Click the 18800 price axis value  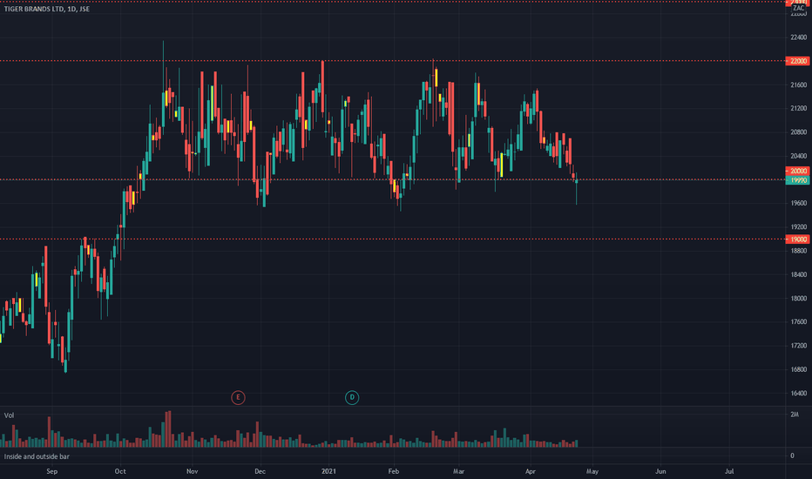799,251
